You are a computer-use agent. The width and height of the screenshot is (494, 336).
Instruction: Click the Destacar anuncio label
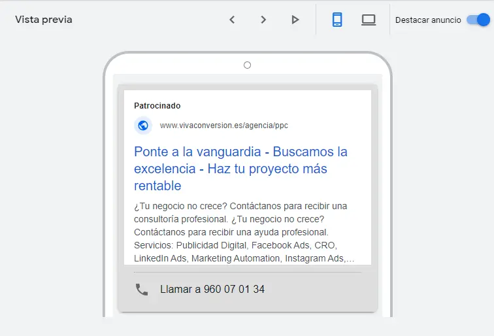(x=428, y=20)
